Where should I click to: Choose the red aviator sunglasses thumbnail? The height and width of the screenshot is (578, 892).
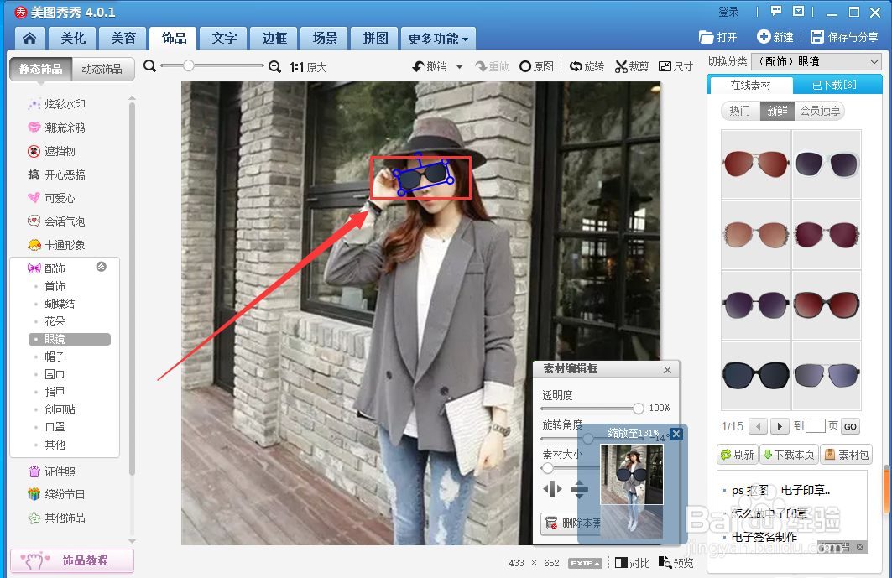[756, 164]
